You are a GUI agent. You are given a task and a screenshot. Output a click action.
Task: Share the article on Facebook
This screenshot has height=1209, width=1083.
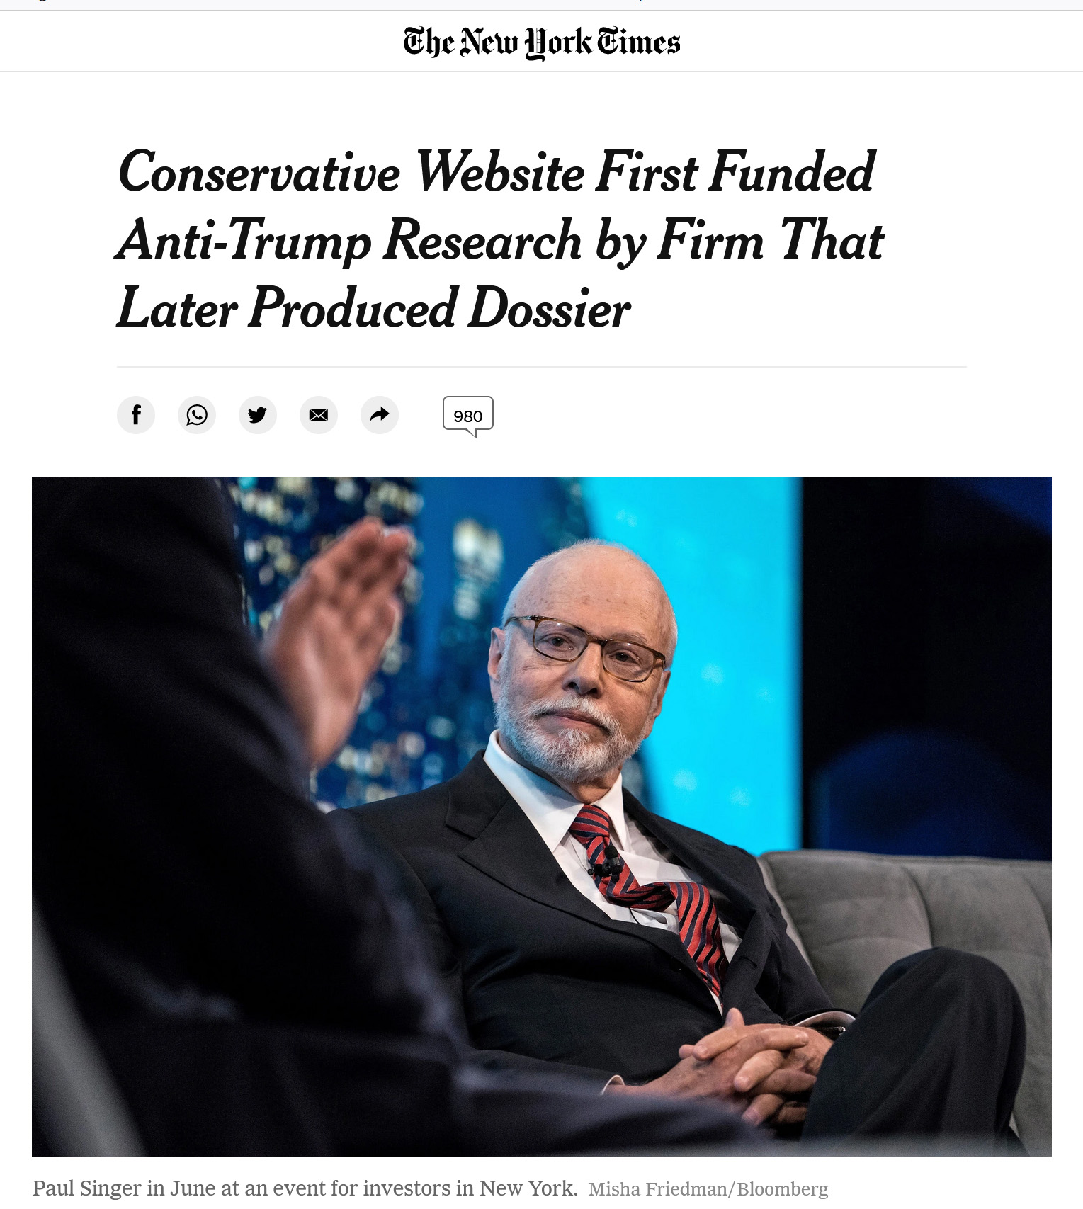point(136,414)
